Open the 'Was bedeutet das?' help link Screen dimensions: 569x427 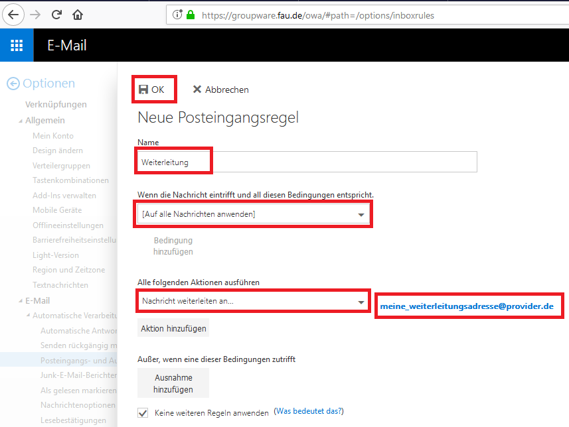click(309, 412)
